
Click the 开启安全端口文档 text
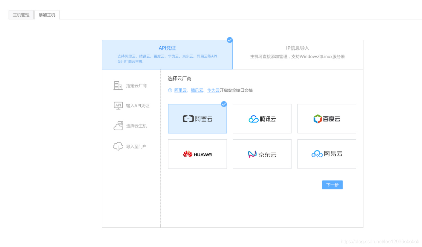click(236, 90)
